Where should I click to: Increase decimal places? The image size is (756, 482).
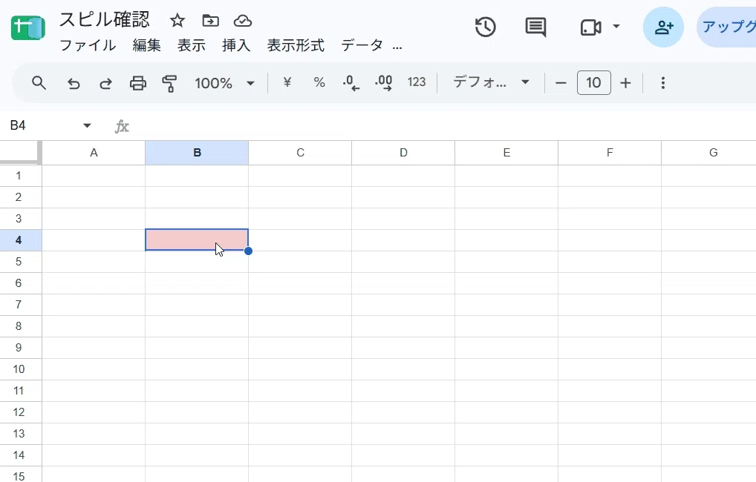pos(383,83)
